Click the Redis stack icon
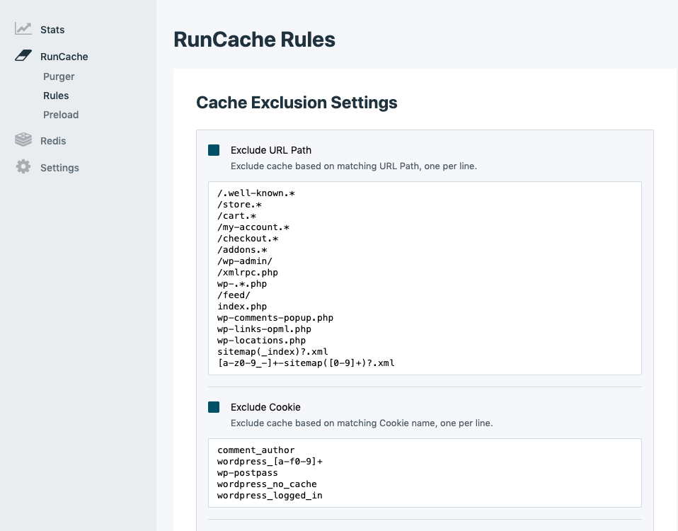Image resolution: width=678 pixels, height=531 pixels. 23,140
